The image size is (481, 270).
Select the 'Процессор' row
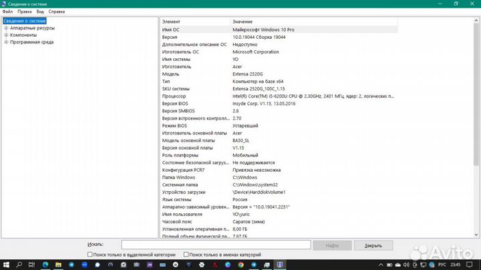[279, 96]
